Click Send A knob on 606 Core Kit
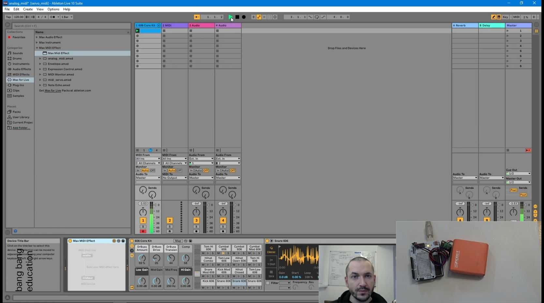This screenshot has height=303, width=544. click(x=143, y=190)
